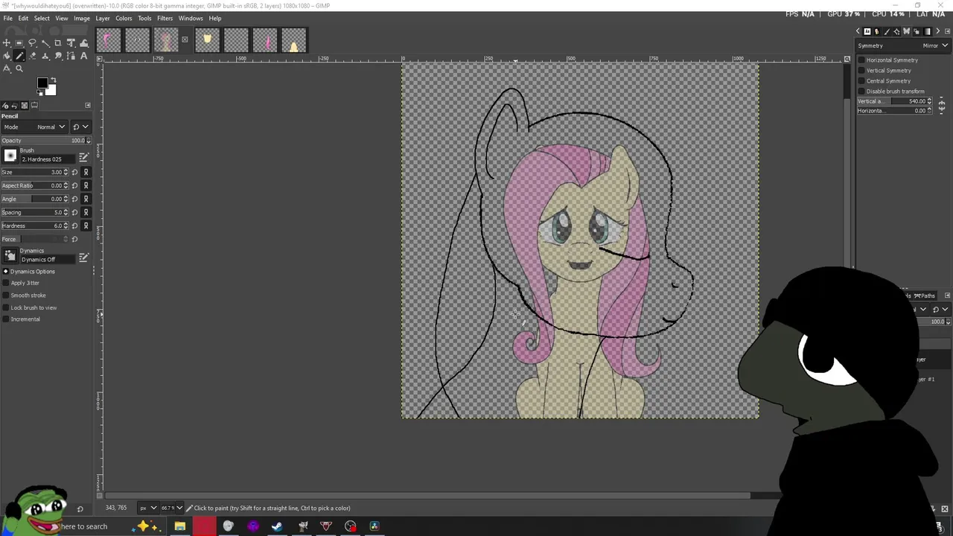Open the Filters menu
Image resolution: width=953 pixels, height=536 pixels.
[165, 18]
